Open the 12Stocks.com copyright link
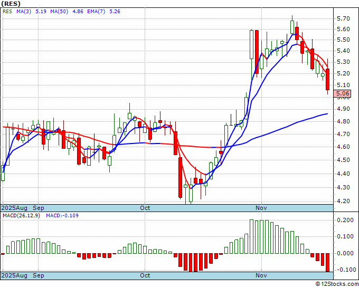 (337, 284)
